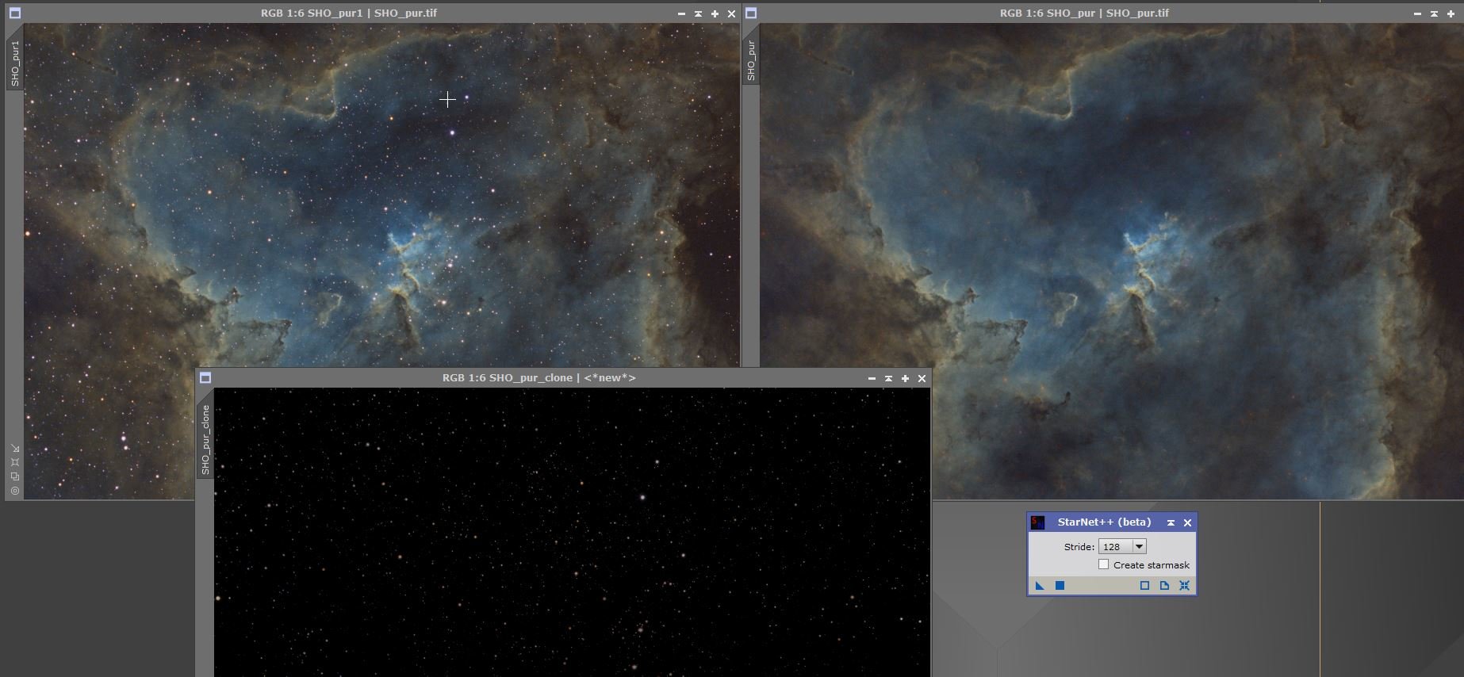
Task: Enable the Create starmask checkbox
Action: coord(1103,564)
